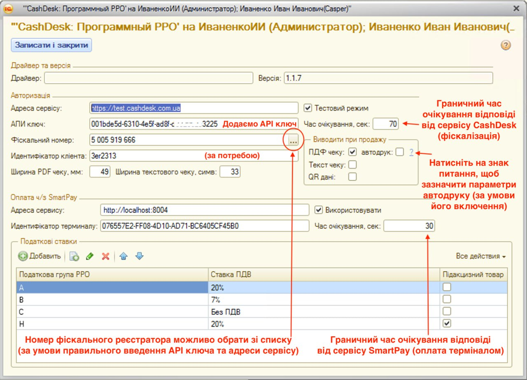Move row up with blue arrow
The height and width of the screenshot is (380, 527).
click(x=123, y=256)
